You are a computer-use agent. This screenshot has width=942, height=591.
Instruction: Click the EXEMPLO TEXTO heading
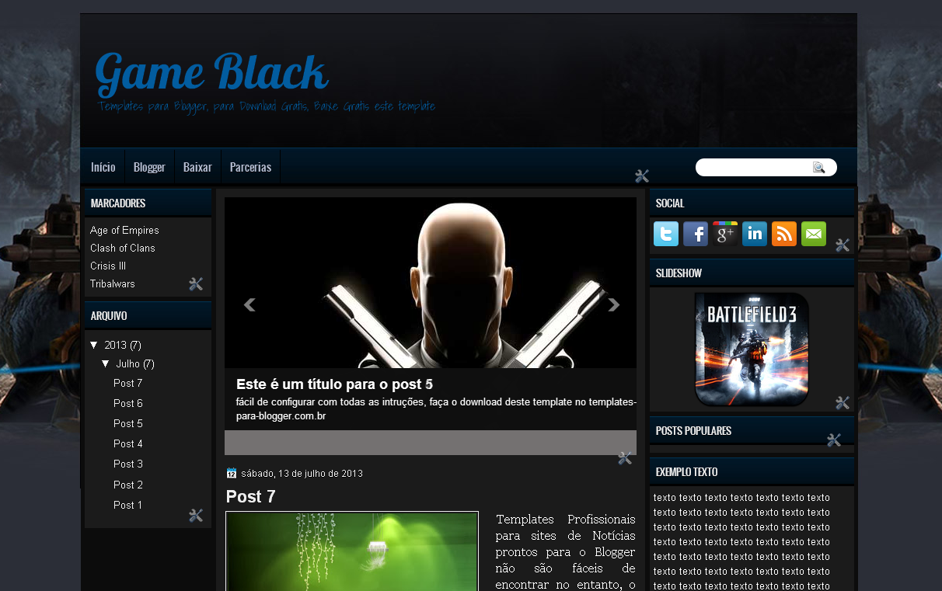click(x=686, y=471)
